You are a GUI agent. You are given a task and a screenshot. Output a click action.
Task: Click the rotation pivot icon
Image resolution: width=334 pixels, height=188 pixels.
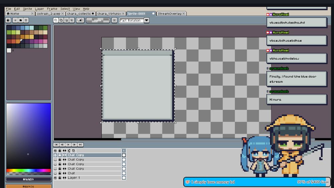pos(115,20)
